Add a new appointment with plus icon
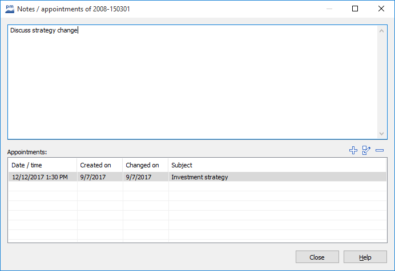The image size is (395, 271). click(353, 151)
